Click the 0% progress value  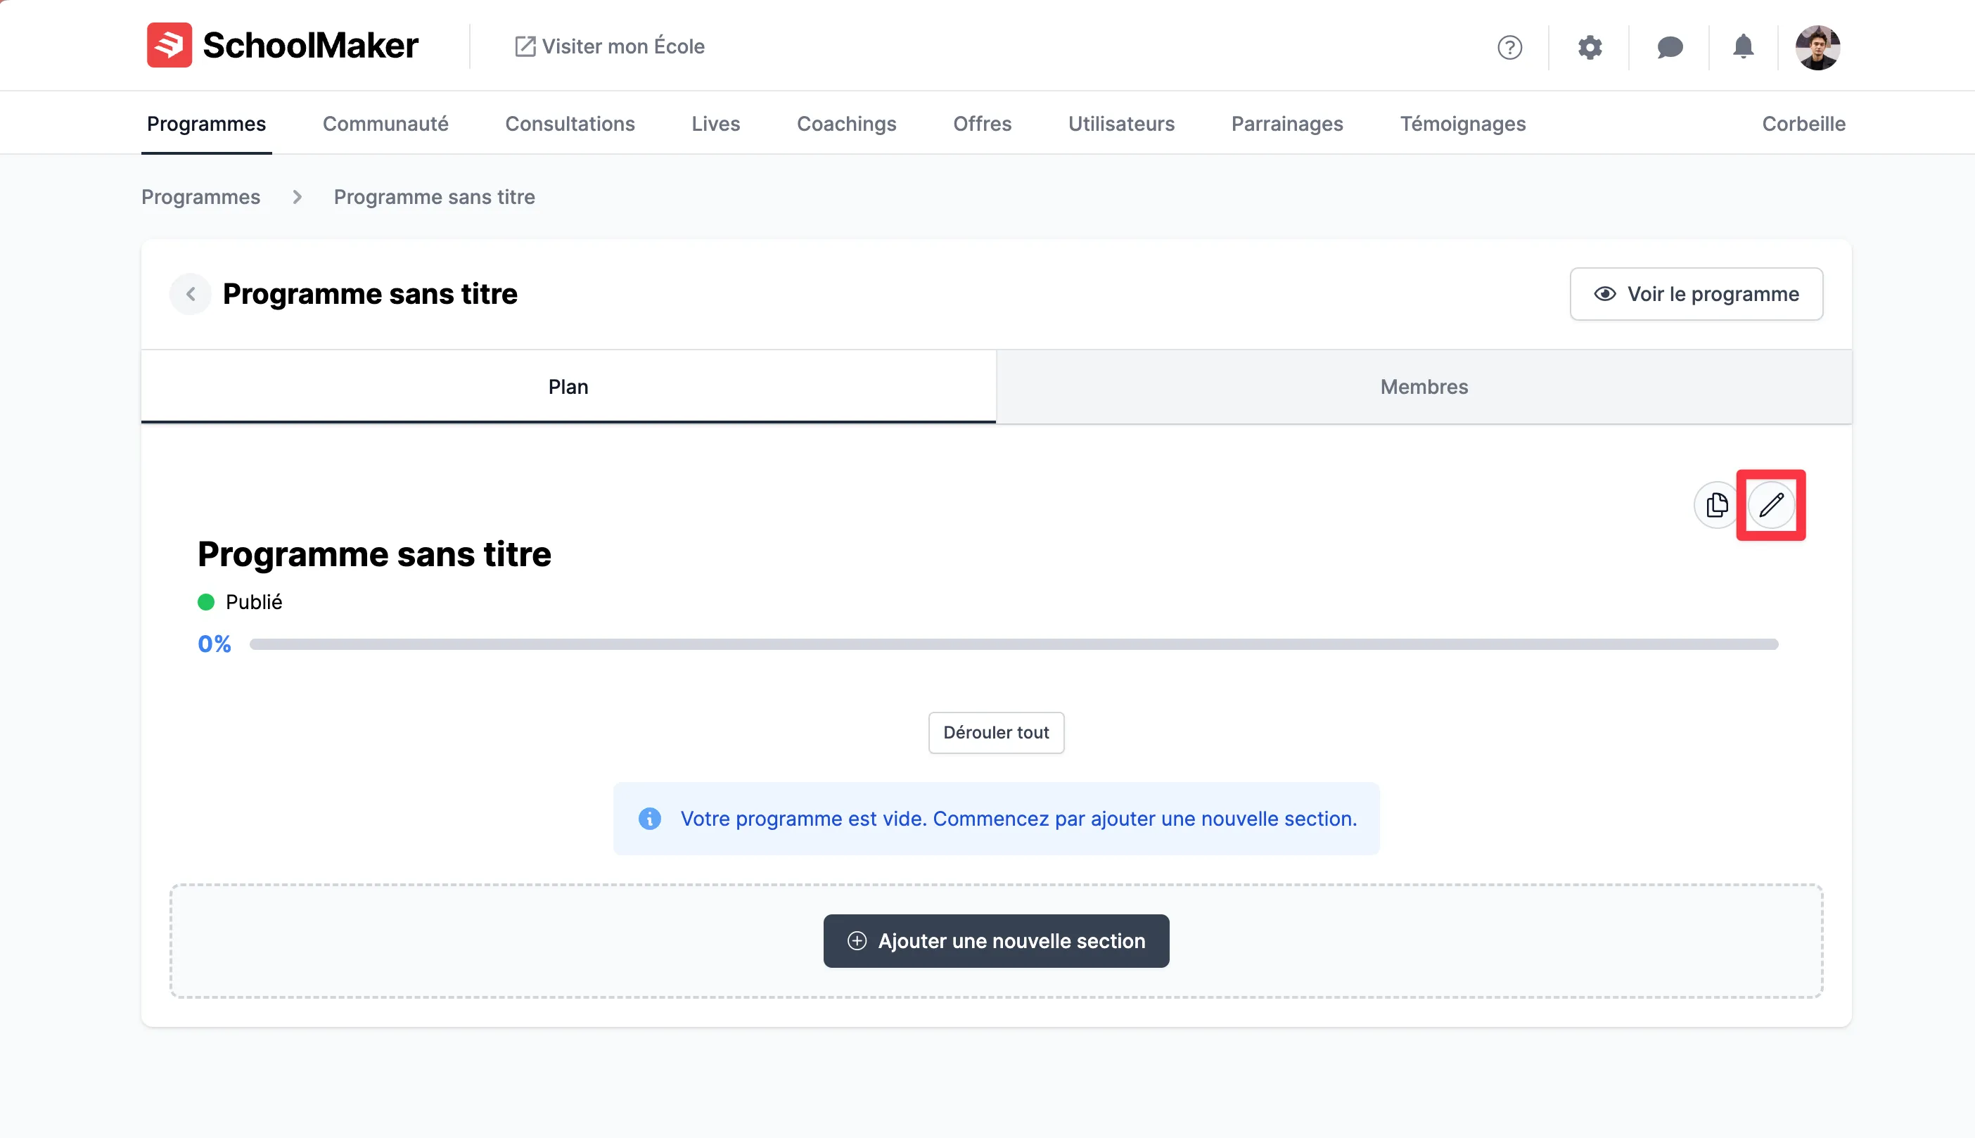click(214, 644)
